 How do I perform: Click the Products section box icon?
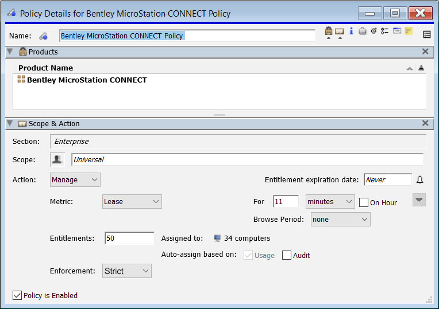pyautogui.click(x=22, y=52)
